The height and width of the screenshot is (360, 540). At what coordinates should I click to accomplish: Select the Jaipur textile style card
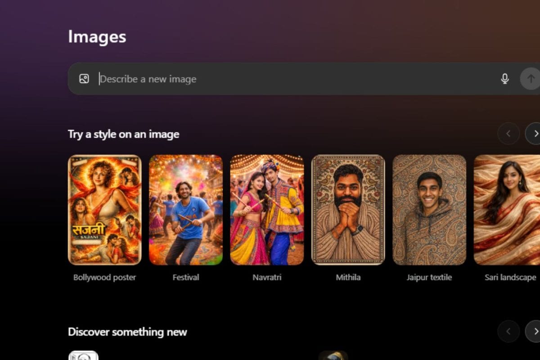tap(429, 210)
